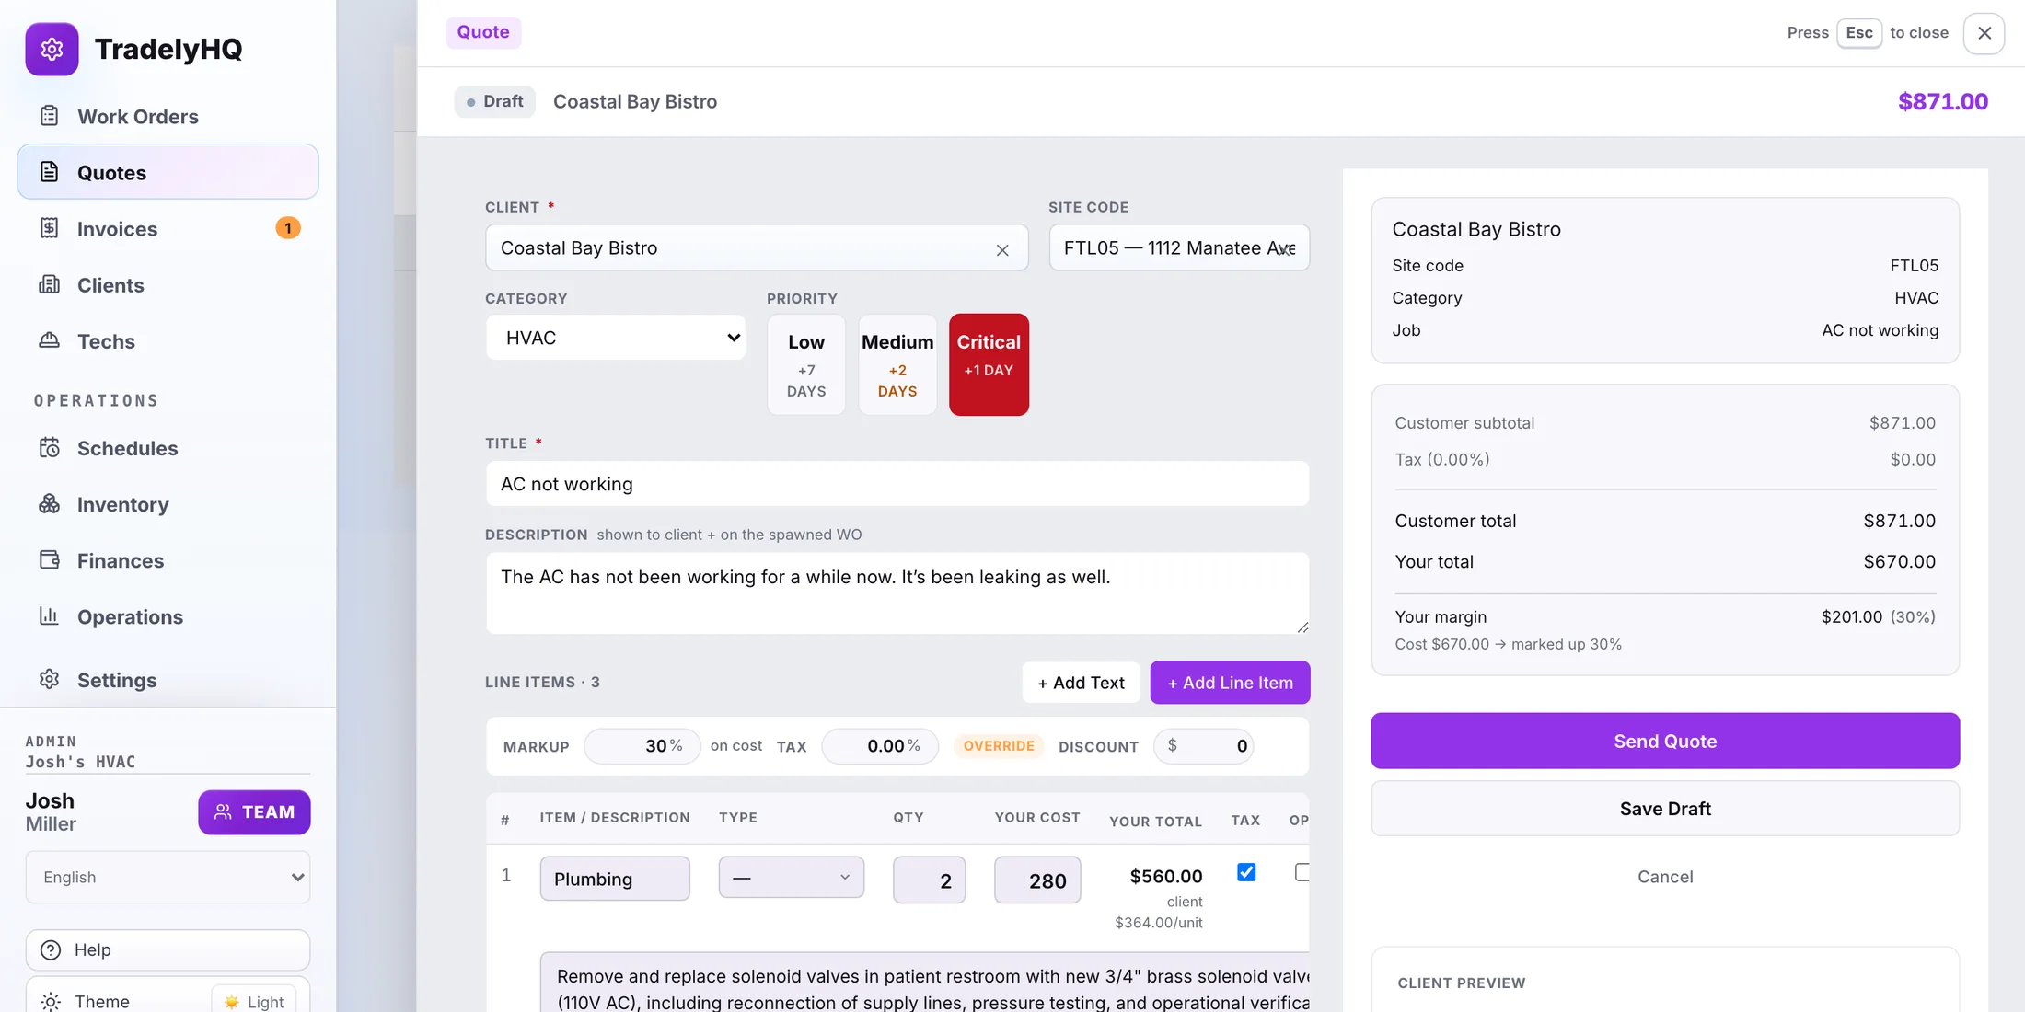This screenshot has height=1012, width=2025.
Task: Click the Finances wallet icon
Action: tap(50, 560)
